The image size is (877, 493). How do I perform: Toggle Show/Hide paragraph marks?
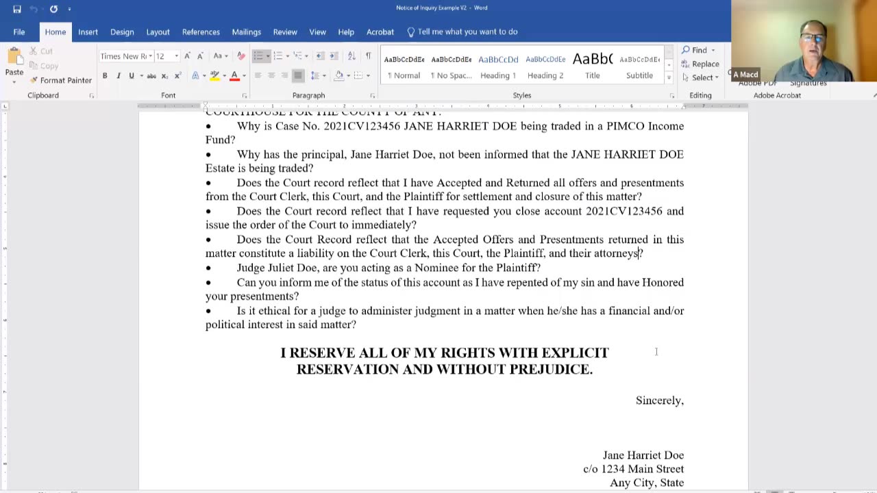(368, 56)
